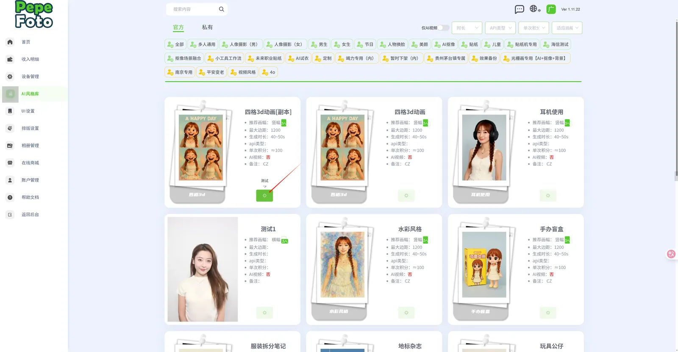Select the 全部 category tag
Viewport: 678px width, 352px height.
(175, 44)
